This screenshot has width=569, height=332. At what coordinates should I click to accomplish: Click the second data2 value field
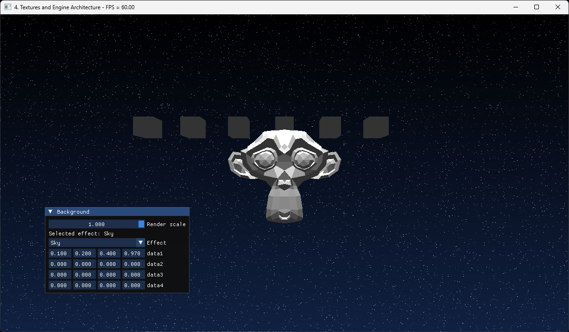point(85,264)
